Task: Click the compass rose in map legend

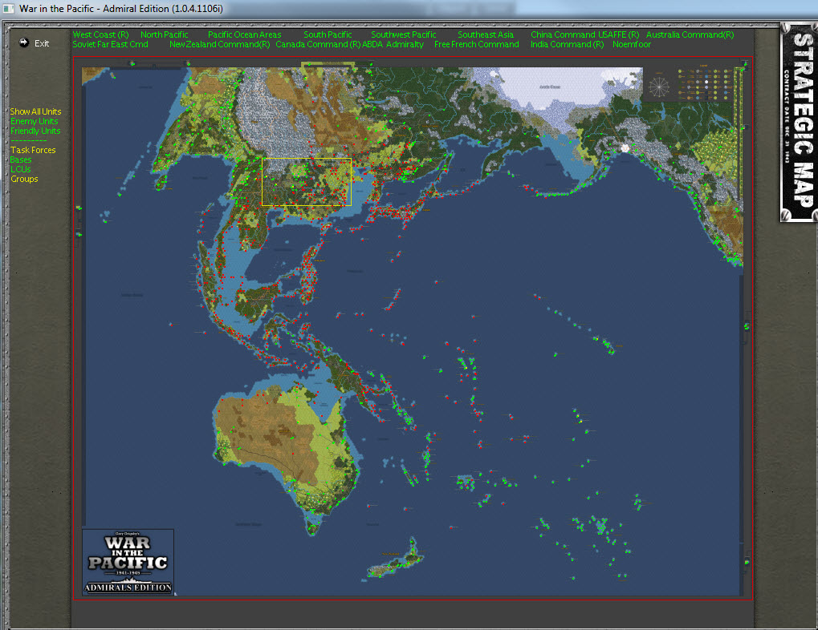Action: pyautogui.click(x=659, y=87)
